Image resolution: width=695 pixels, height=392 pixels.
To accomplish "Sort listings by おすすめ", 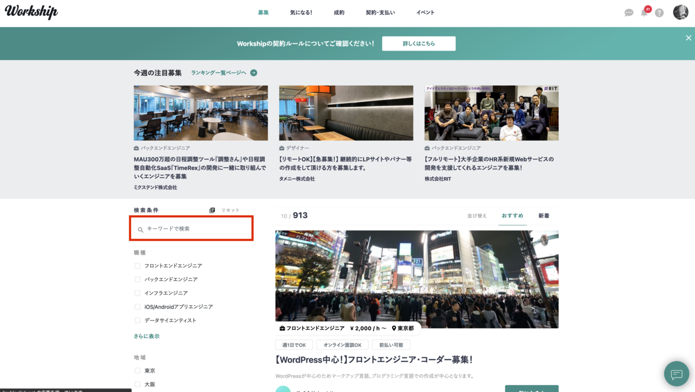I will (513, 215).
